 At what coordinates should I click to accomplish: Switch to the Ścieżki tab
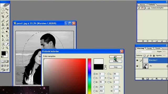pyautogui.click(x=158, y=48)
